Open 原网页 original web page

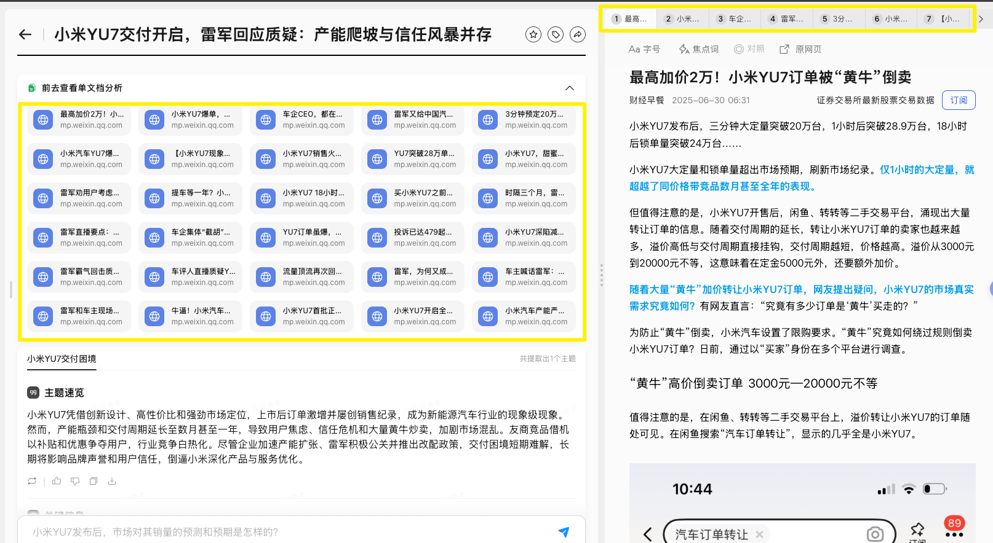(800, 49)
